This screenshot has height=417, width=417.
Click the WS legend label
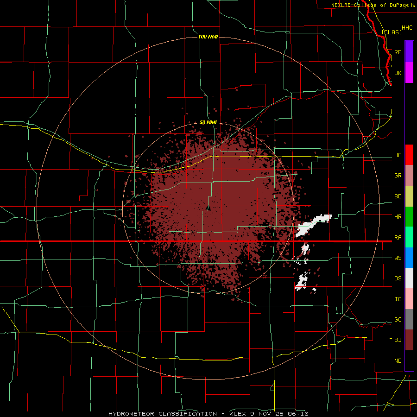(398, 258)
